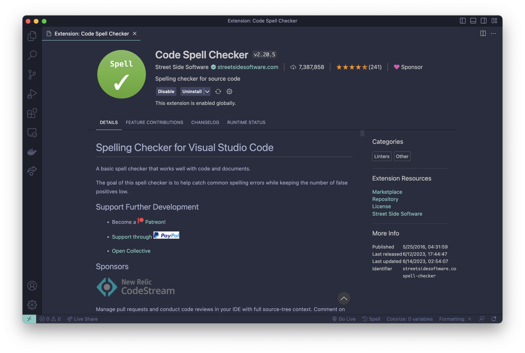Open the Explorer view in activity bar
Viewport: 525px width, 353px height.
pos(32,36)
